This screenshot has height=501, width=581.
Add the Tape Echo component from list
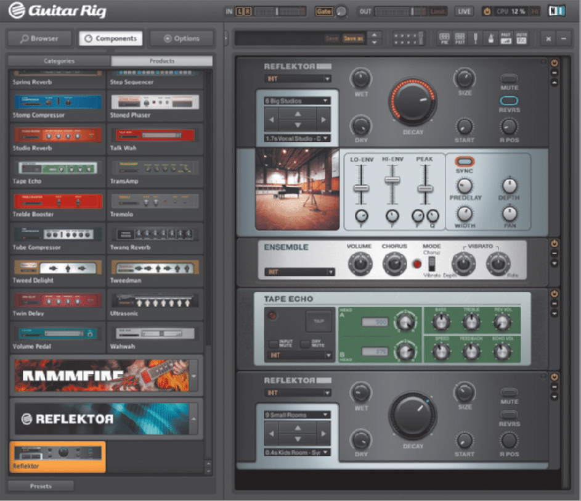(x=57, y=172)
